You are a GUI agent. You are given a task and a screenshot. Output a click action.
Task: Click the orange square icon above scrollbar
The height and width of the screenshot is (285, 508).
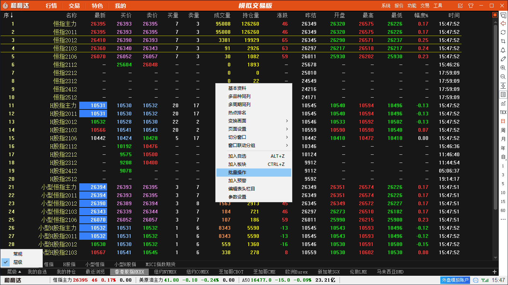tap(495, 15)
